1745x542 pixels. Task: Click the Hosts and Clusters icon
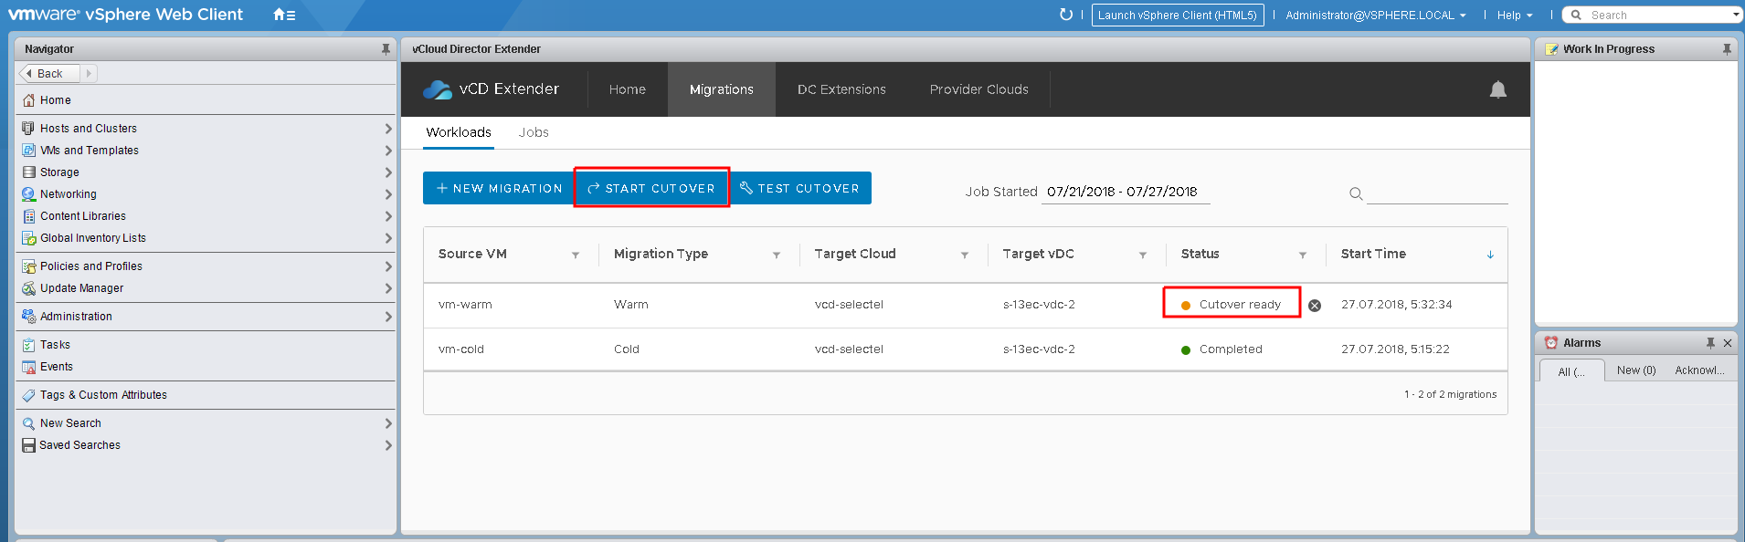28,129
